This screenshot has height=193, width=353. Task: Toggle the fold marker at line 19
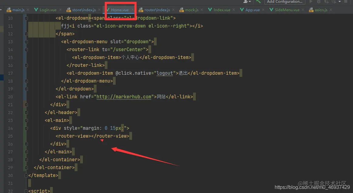pos(26,89)
